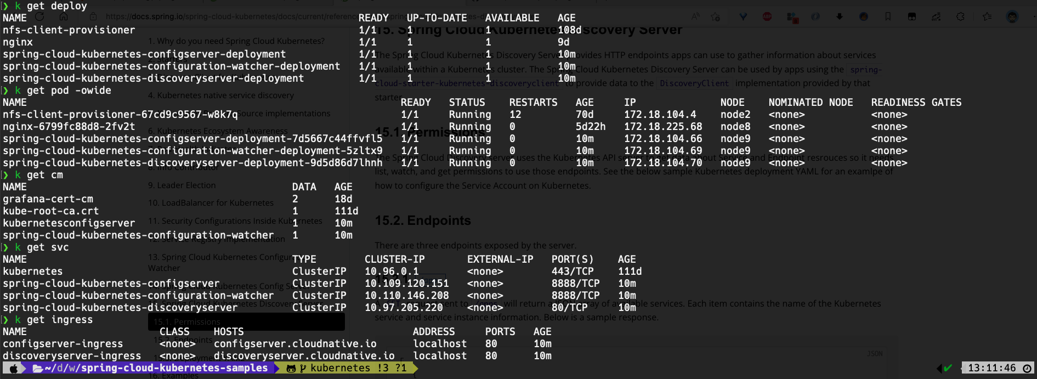Screen dimensions: 1037x379
Task: Click 'spring-cloud-kubernetes-configserver-deployment' name
Action: pyautogui.click(x=144, y=54)
